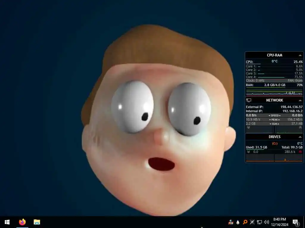The width and height of the screenshot is (305, 228).
Task: Open the volume speaker tray icon
Action: [x=267, y=222]
